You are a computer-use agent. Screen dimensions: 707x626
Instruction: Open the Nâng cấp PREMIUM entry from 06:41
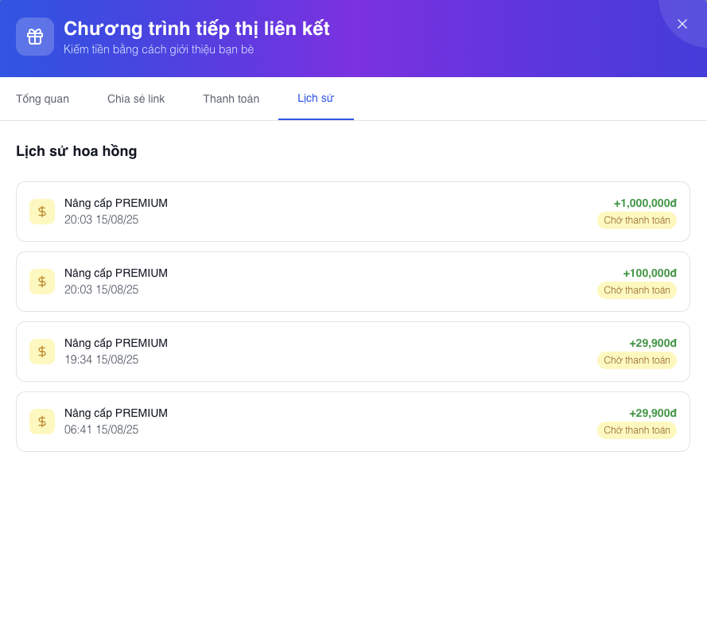pyautogui.click(x=116, y=413)
